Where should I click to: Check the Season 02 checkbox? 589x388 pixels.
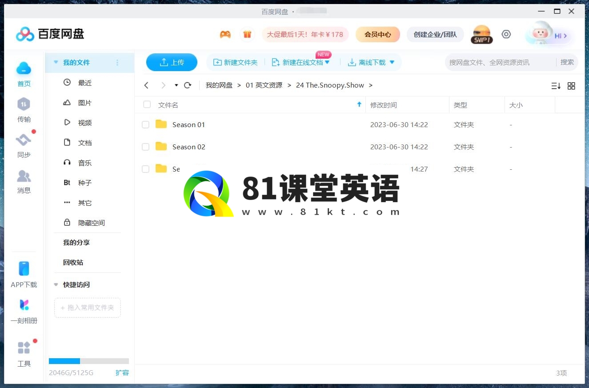click(145, 147)
